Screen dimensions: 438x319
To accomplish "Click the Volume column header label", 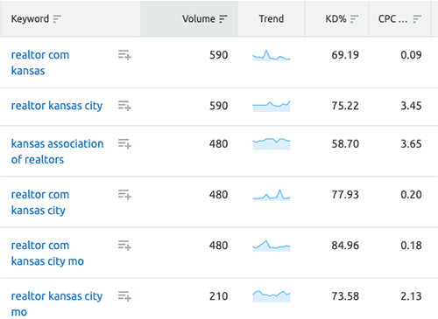I will pyautogui.click(x=199, y=19).
